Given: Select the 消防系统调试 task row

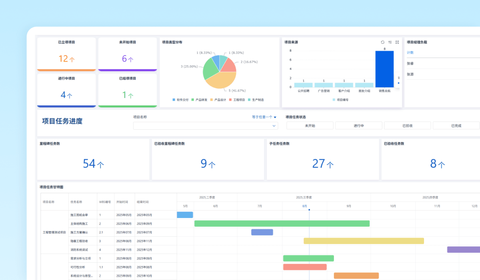Looking at the screenshot, I should [122, 249].
